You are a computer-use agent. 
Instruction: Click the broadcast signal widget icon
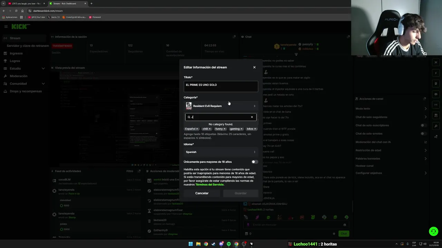point(436,105)
